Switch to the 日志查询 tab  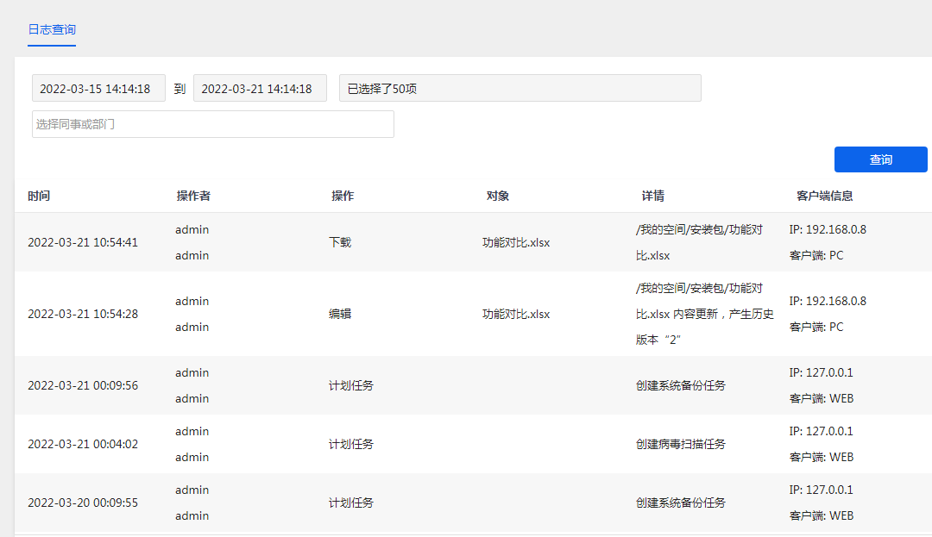(x=52, y=29)
